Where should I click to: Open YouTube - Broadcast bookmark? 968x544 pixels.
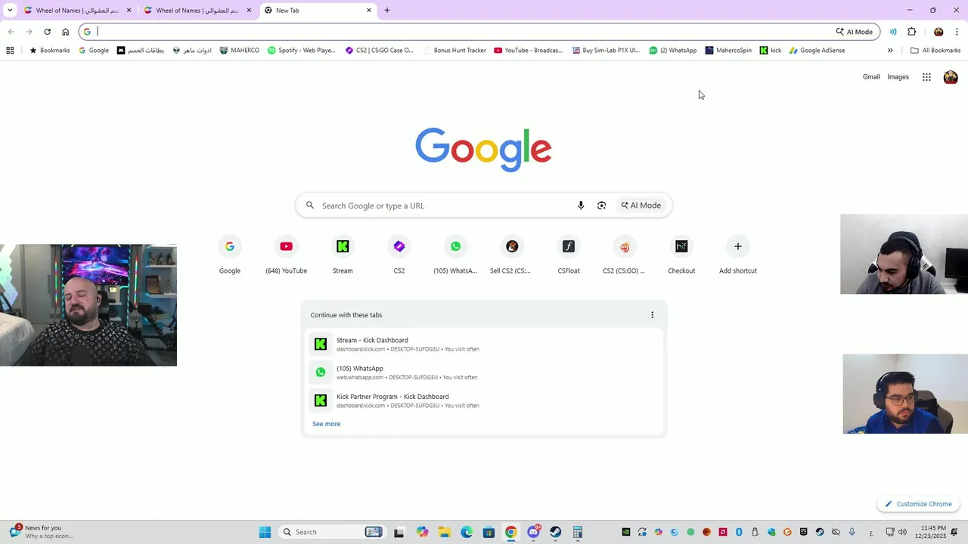(x=528, y=51)
